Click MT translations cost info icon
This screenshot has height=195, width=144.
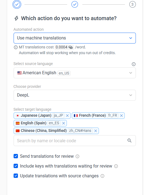click(x=16, y=47)
